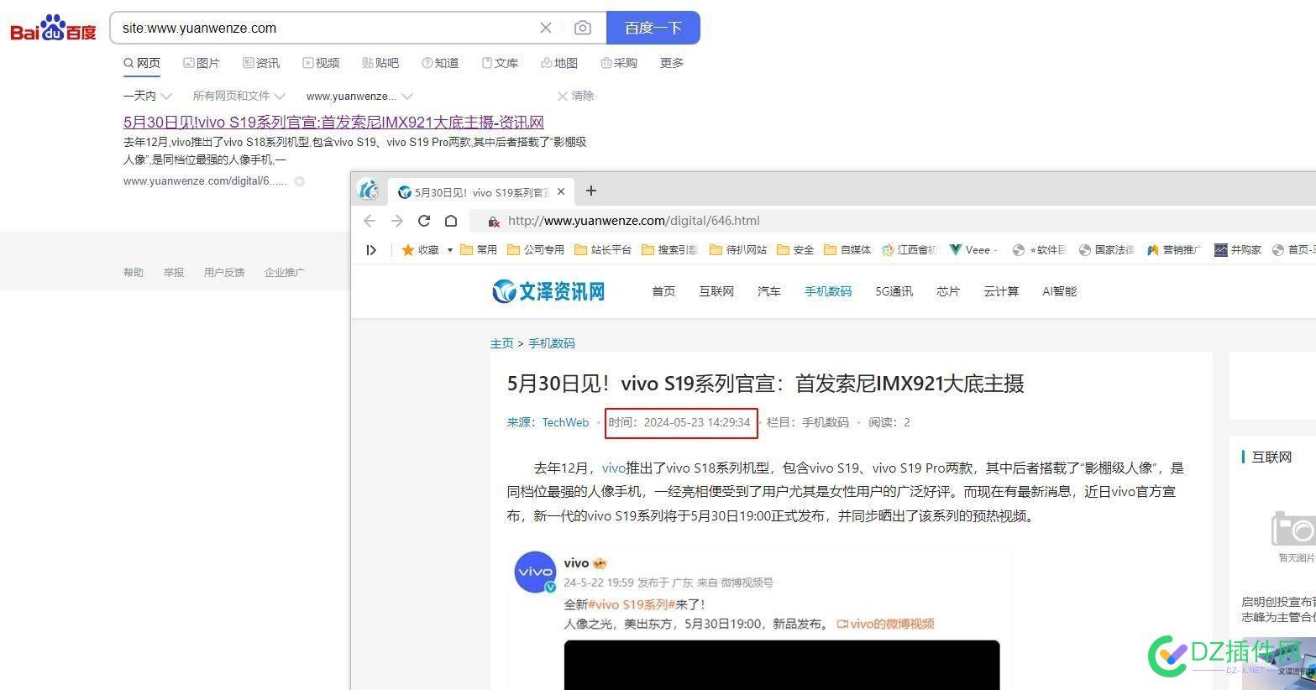Switch to the 采购 search tab
Screen dimensions: 1316x690
619,63
